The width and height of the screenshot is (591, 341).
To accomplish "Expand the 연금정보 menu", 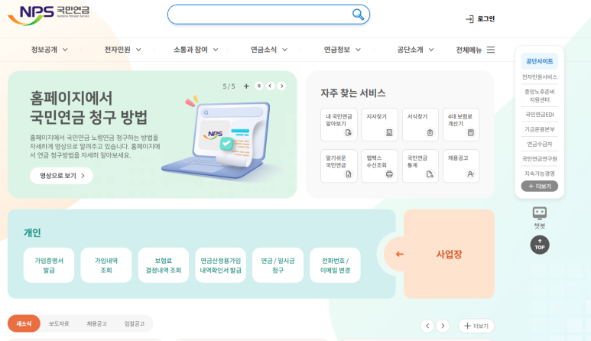I will (343, 50).
